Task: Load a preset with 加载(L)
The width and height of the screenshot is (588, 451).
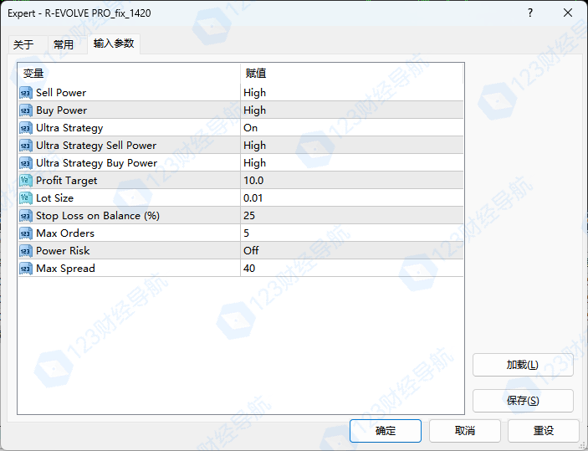Action: 523,365
